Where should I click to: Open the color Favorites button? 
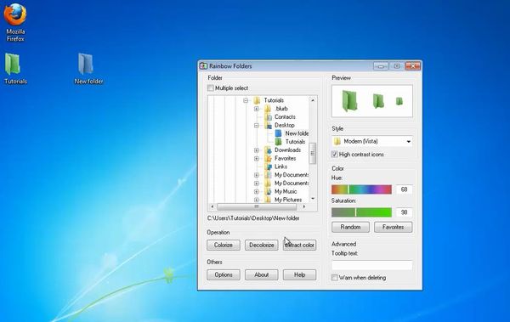click(394, 227)
